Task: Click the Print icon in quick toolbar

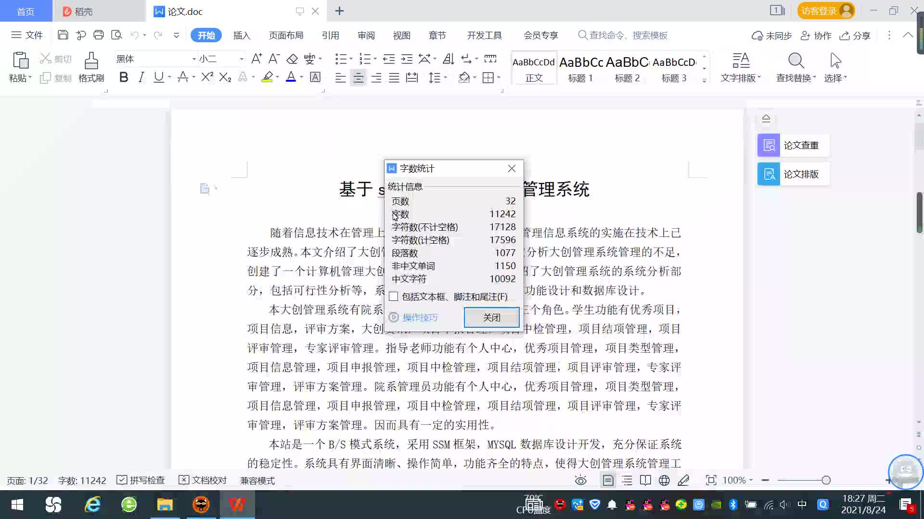Action: pos(99,35)
